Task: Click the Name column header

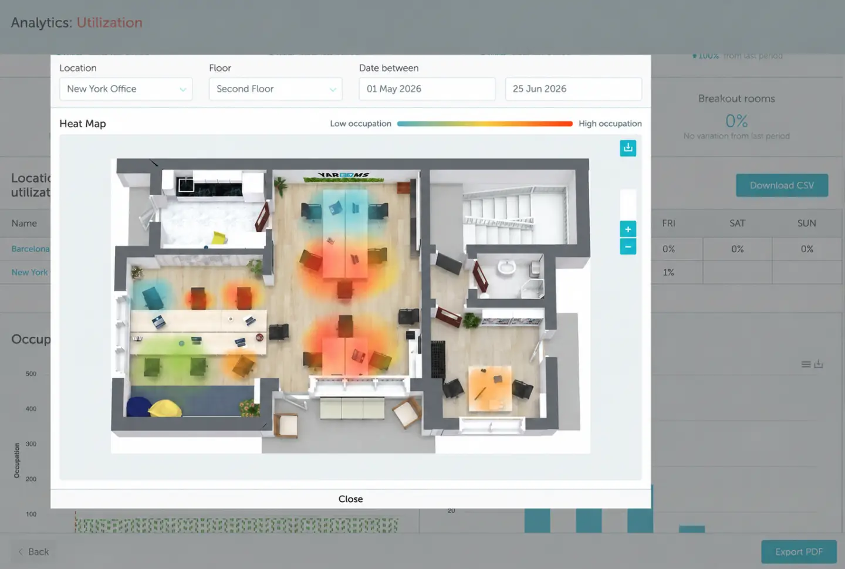Action: point(24,223)
